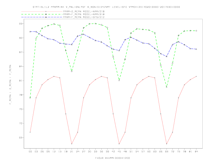Click x-axis tick label 57
This screenshot has height=165, width=214.
(143, 152)
